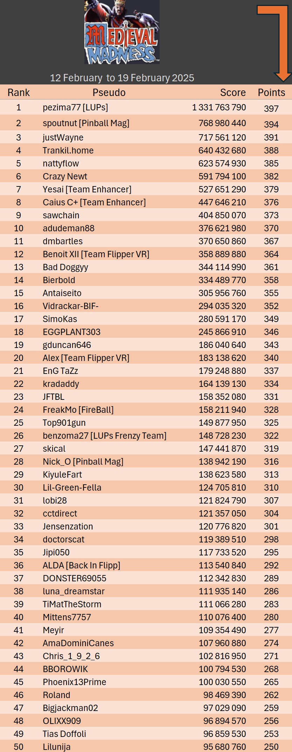Click the Points column header
The height and width of the screenshot is (752, 292).
(x=271, y=93)
